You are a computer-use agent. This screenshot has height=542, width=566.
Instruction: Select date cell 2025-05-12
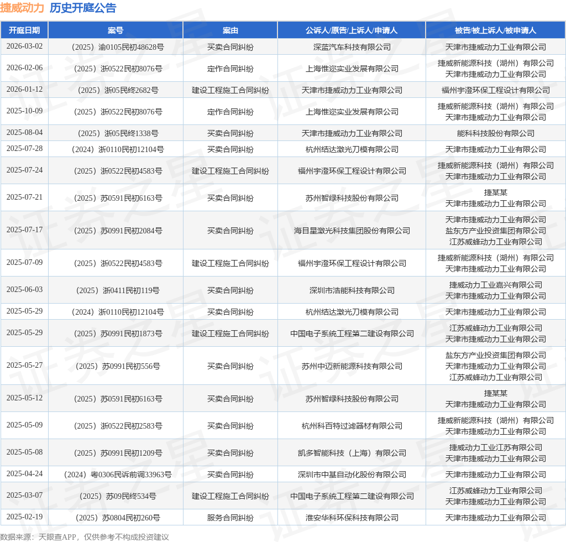[x=24, y=398]
